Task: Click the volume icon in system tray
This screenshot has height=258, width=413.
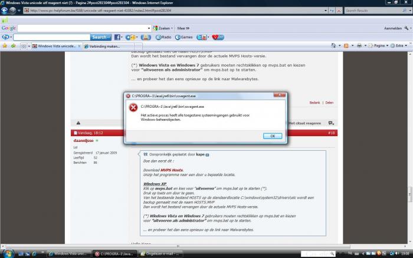Action: click(396, 253)
